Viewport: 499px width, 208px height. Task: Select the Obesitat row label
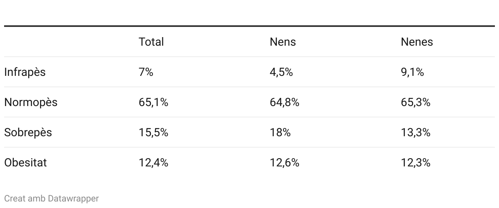pyautogui.click(x=25, y=163)
